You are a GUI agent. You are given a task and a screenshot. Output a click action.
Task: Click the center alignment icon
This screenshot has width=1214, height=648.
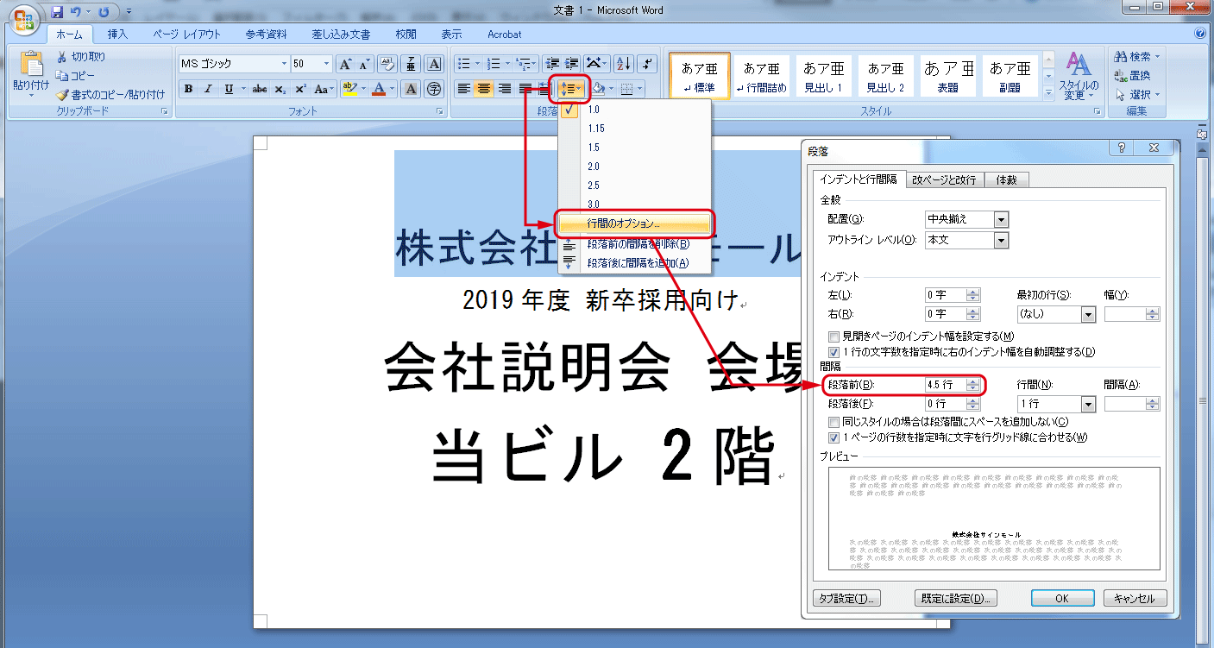coord(485,88)
